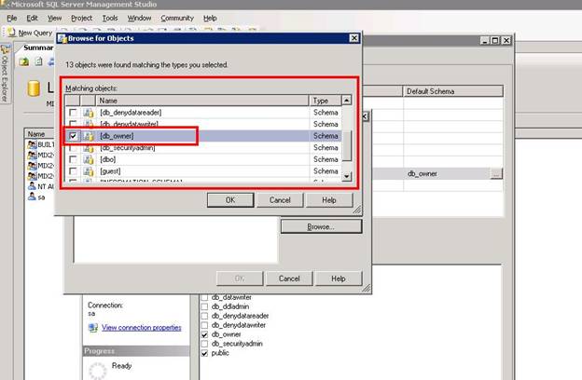
Task: Select the sa login user icon
Action: 33,197
